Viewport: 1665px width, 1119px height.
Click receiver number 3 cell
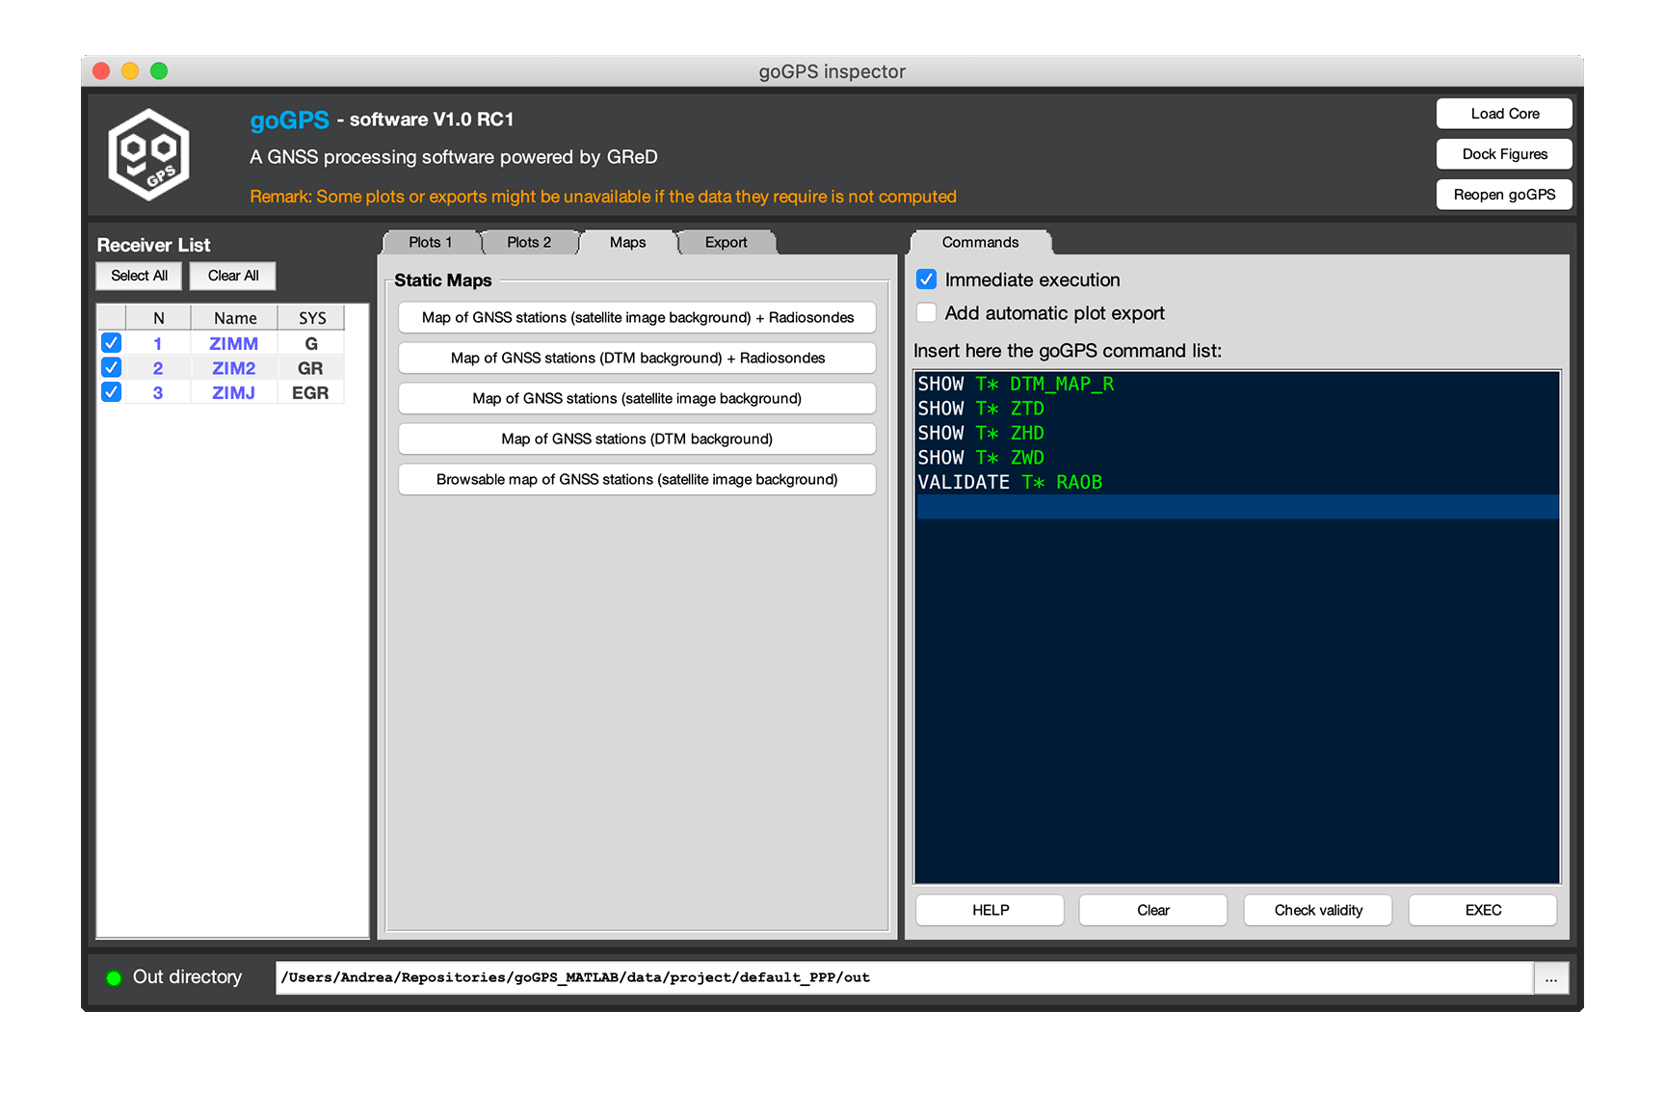pyautogui.click(x=158, y=393)
